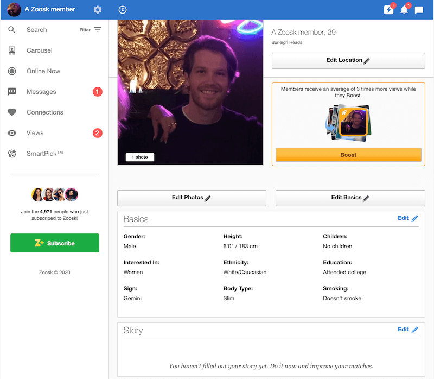This screenshot has height=379, width=434.
Task: Open Views in the sidebar
Action: pos(35,133)
